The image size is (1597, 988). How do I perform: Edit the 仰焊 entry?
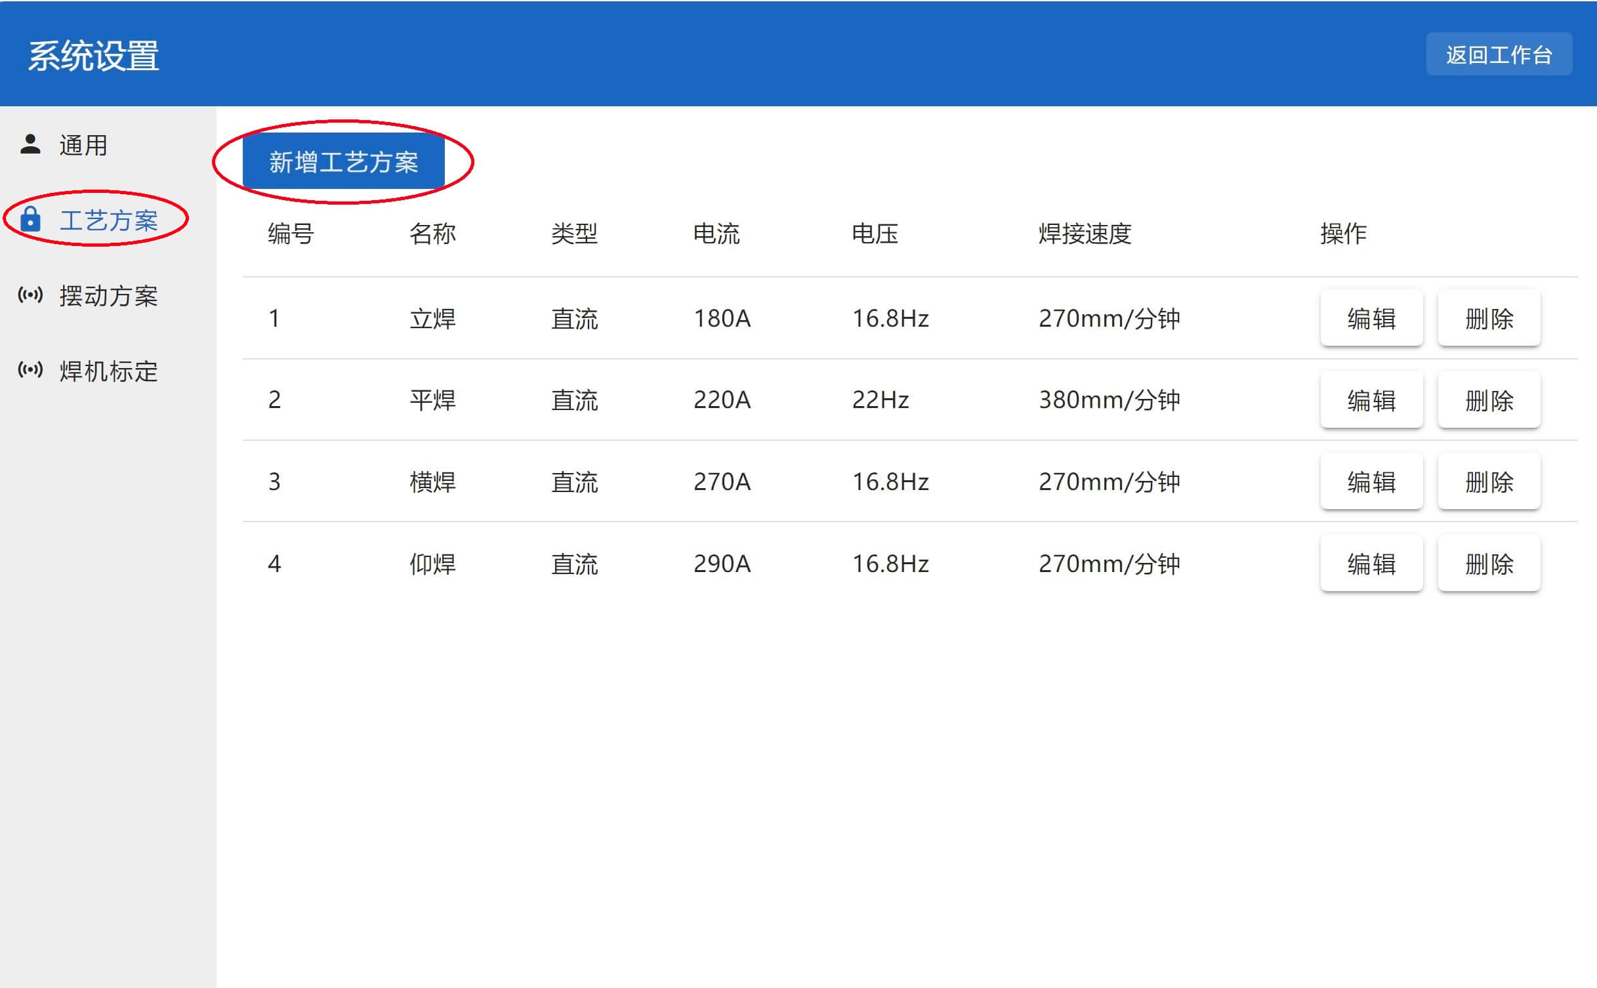click(1371, 564)
